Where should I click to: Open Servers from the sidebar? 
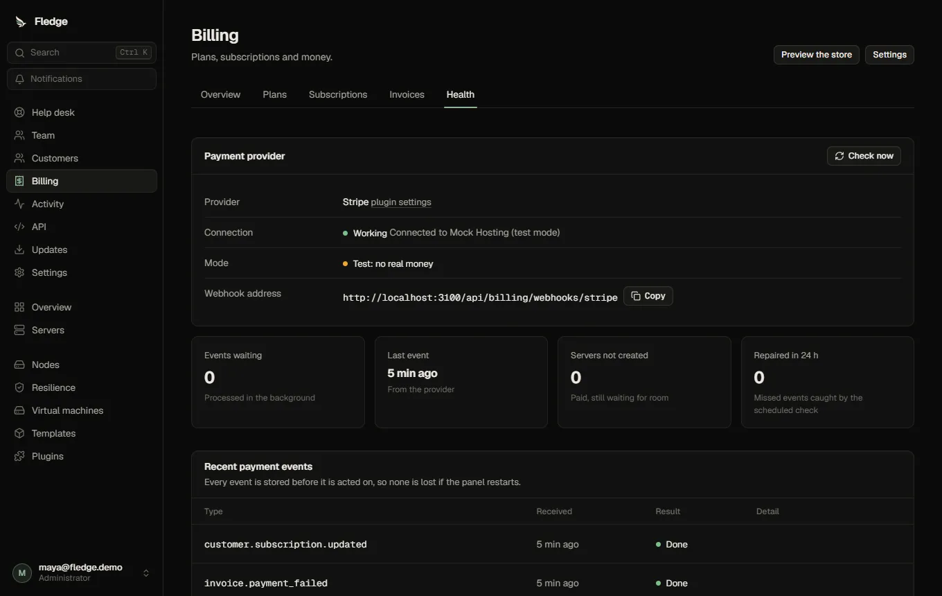tap(82, 330)
